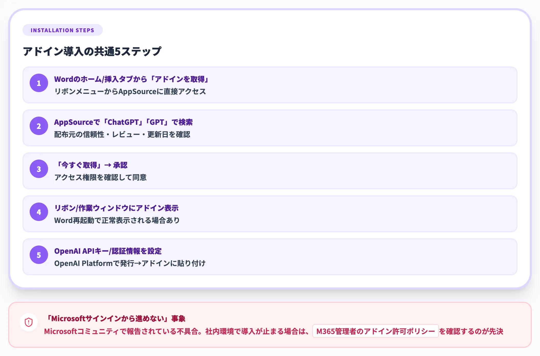Click the text を確認するのが先決

pyautogui.click(x=471, y=331)
